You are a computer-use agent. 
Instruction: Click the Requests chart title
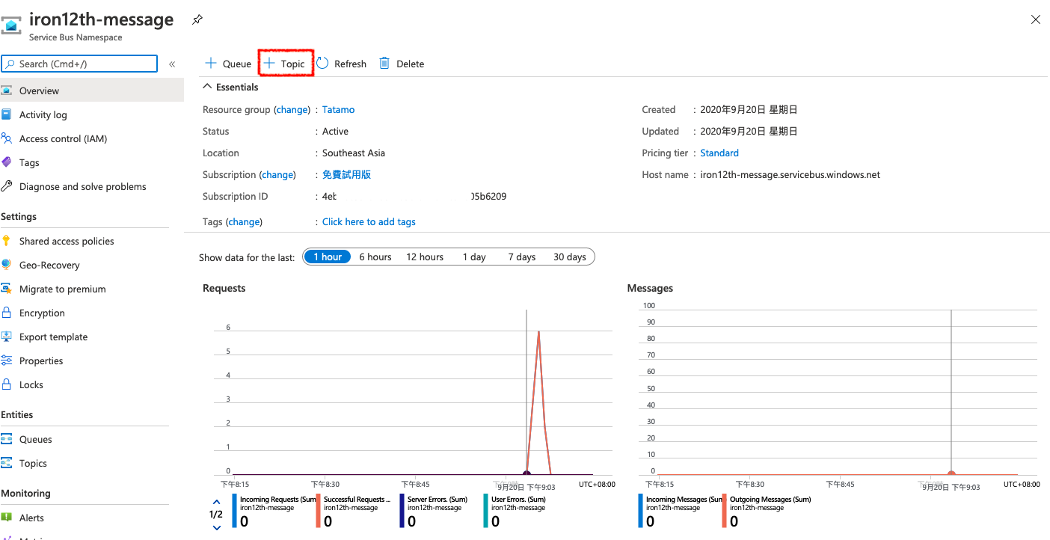(224, 288)
